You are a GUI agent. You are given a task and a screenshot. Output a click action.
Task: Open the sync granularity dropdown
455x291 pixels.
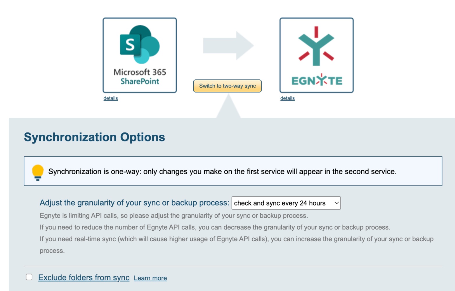[x=286, y=203]
